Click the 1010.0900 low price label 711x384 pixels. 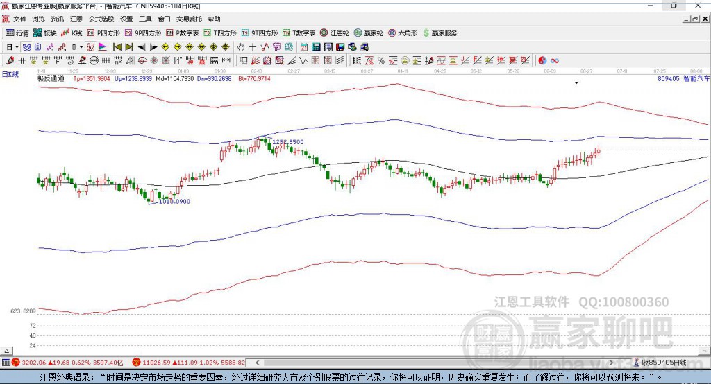(174, 202)
